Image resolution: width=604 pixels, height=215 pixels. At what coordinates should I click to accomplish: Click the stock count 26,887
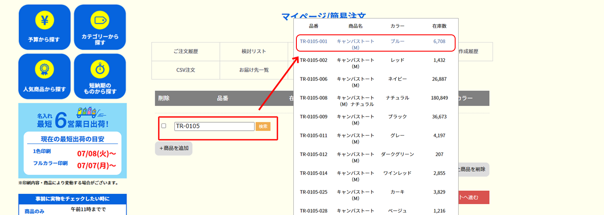[439, 79]
